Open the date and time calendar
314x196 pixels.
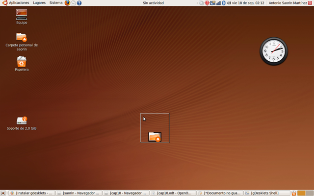[248, 3]
